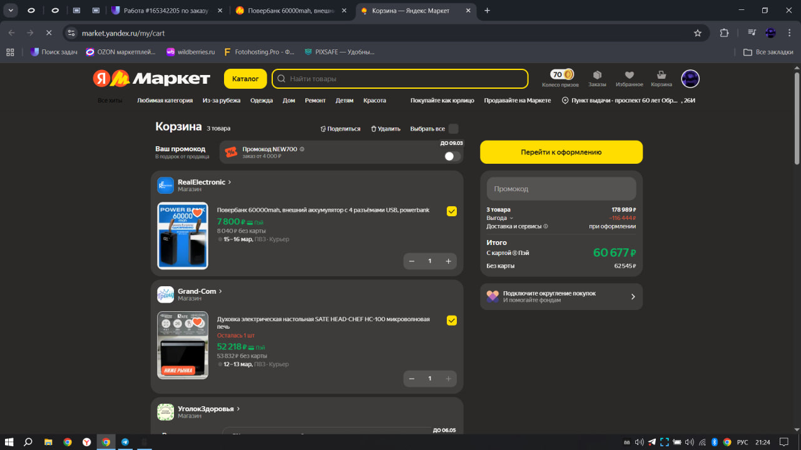The height and width of the screenshot is (450, 801).
Task: Tick the Выбрать все checkbox
Action: pos(454,129)
